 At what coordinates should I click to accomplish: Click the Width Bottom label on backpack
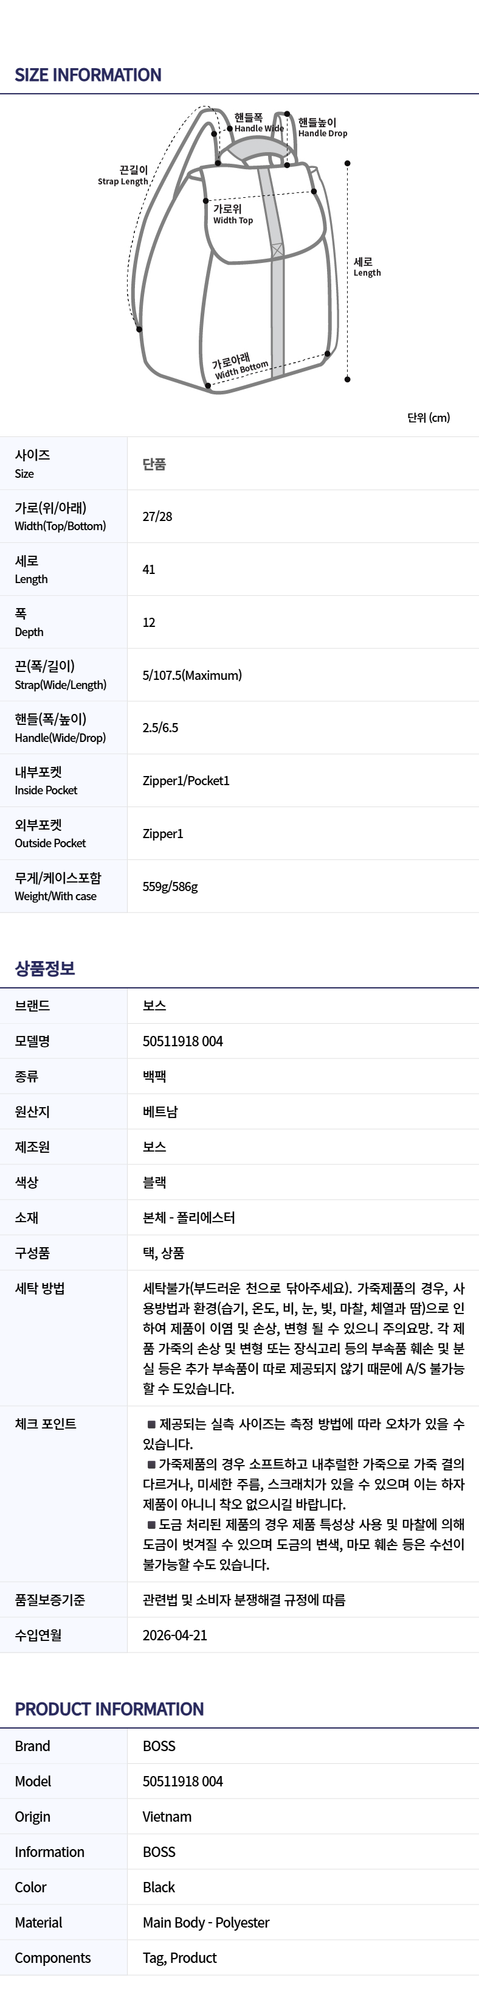[241, 366]
